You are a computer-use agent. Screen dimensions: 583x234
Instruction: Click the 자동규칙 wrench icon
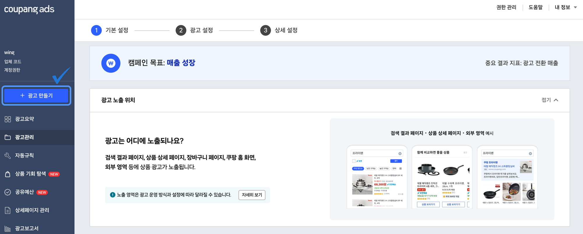coord(8,156)
